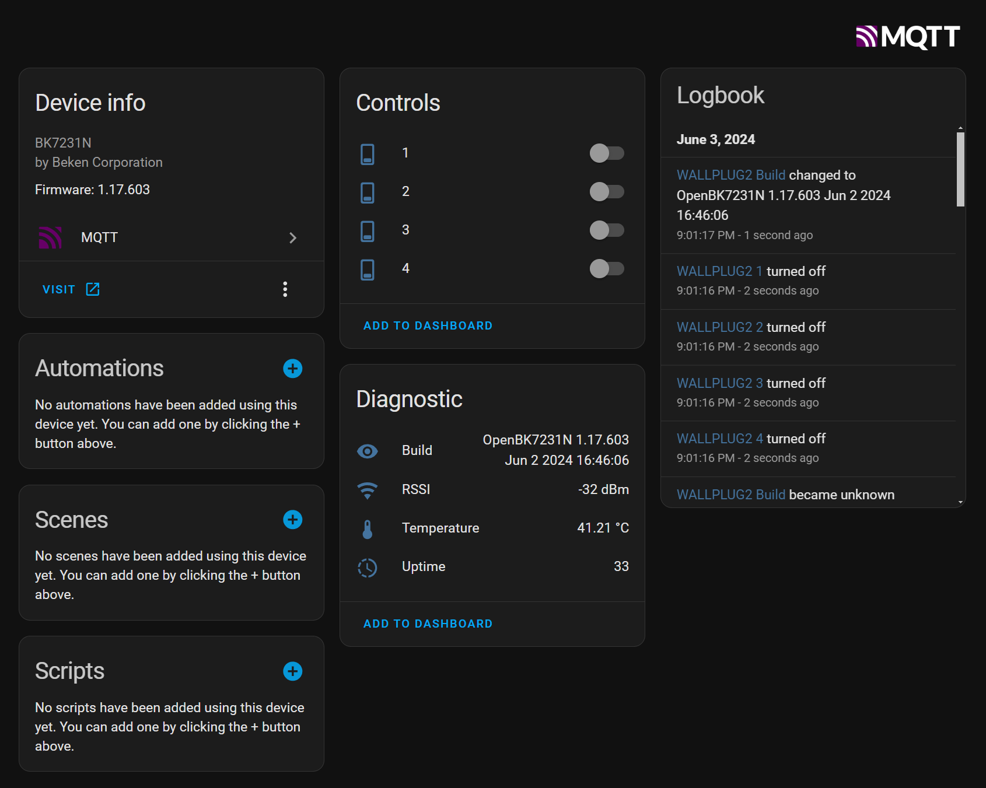986x788 pixels.
Task: Click the device icon for control 4
Action: [368, 269]
